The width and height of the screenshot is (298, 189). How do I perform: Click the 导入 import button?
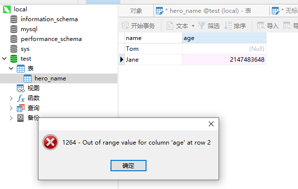click(268, 26)
